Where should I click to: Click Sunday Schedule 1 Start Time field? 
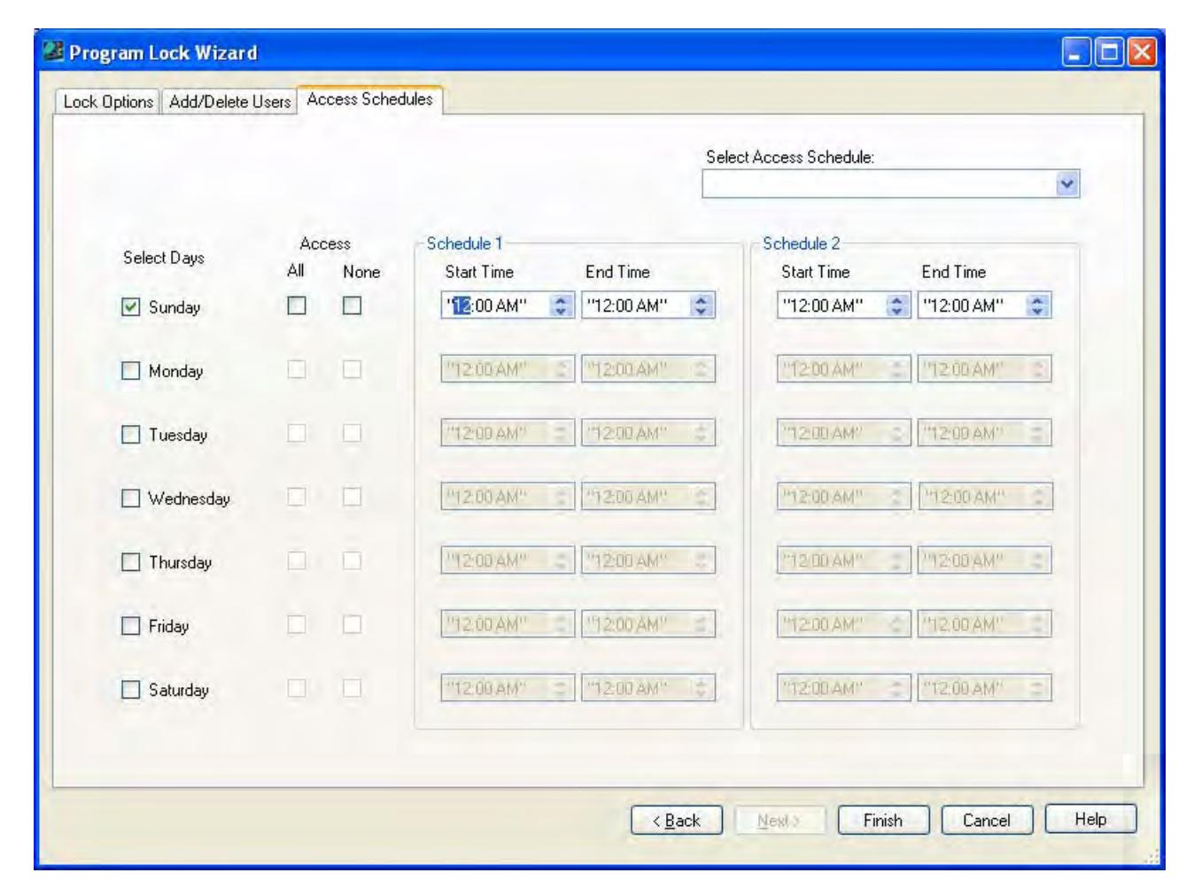pos(508,305)
